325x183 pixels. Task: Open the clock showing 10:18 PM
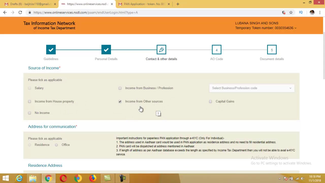coord(315,178)
